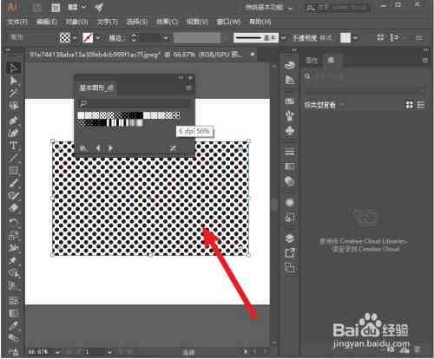434x359 pixels.
Task: Load next swatch library arrow
Action: click(110, 148)
